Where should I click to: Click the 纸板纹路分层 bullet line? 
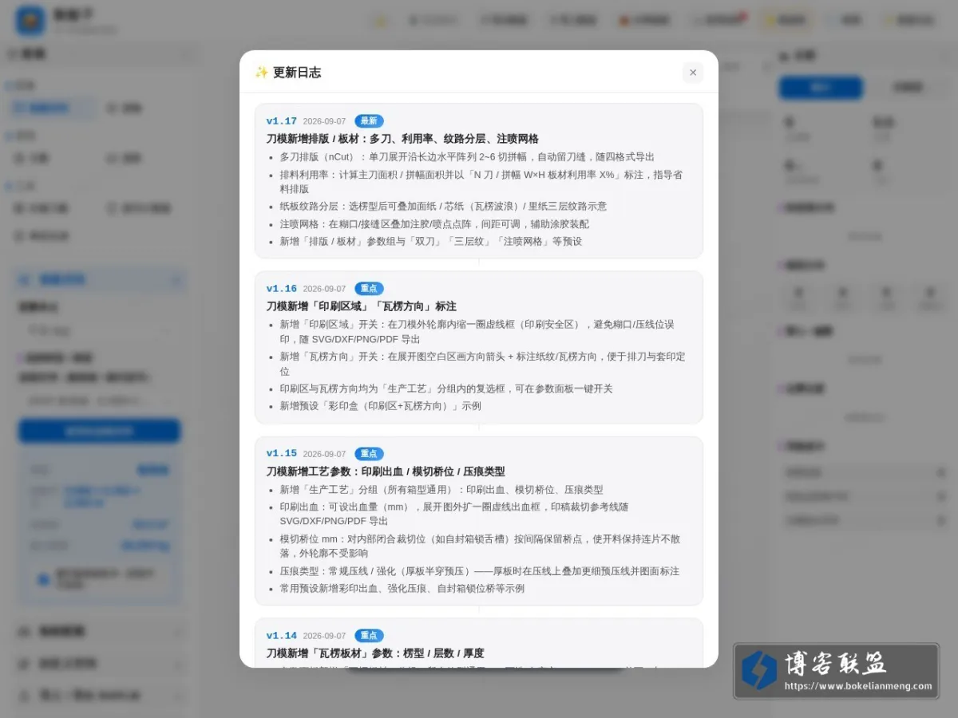[x=443, y=206]
